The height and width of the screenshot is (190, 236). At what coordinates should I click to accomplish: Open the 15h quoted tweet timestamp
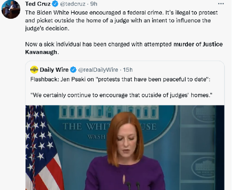point(128,70)
